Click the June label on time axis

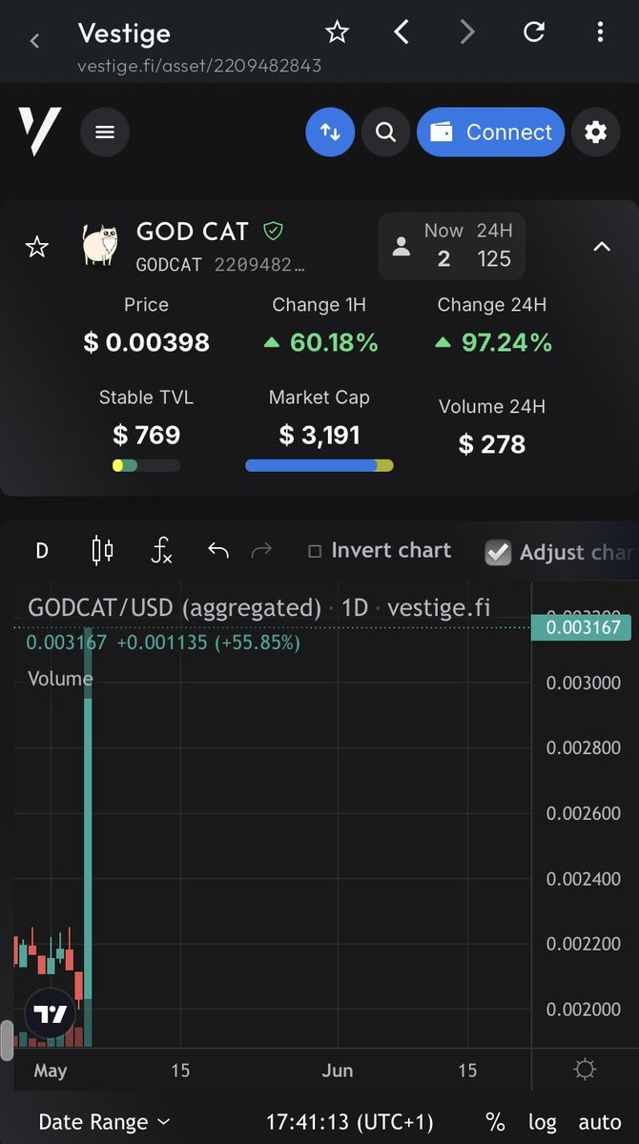click(338, 1071)
